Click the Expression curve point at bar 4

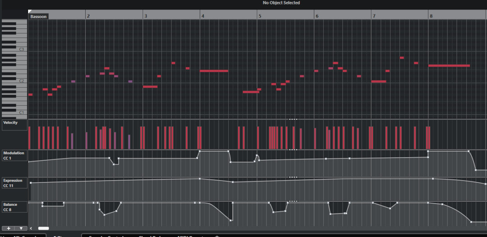[200, 179]
